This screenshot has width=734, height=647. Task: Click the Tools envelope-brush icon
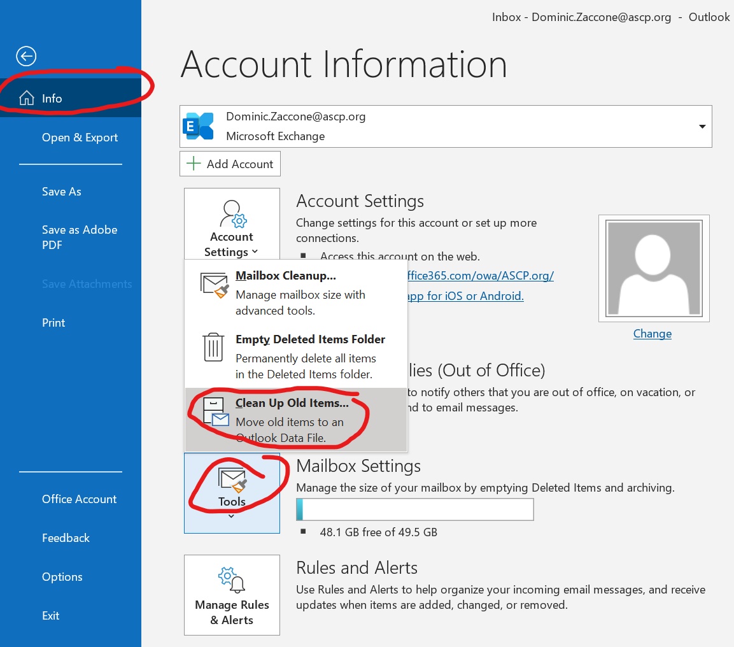click(232, 480)
